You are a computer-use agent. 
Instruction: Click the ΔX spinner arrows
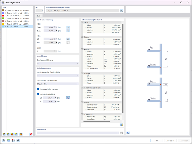(x=54, y=98)
